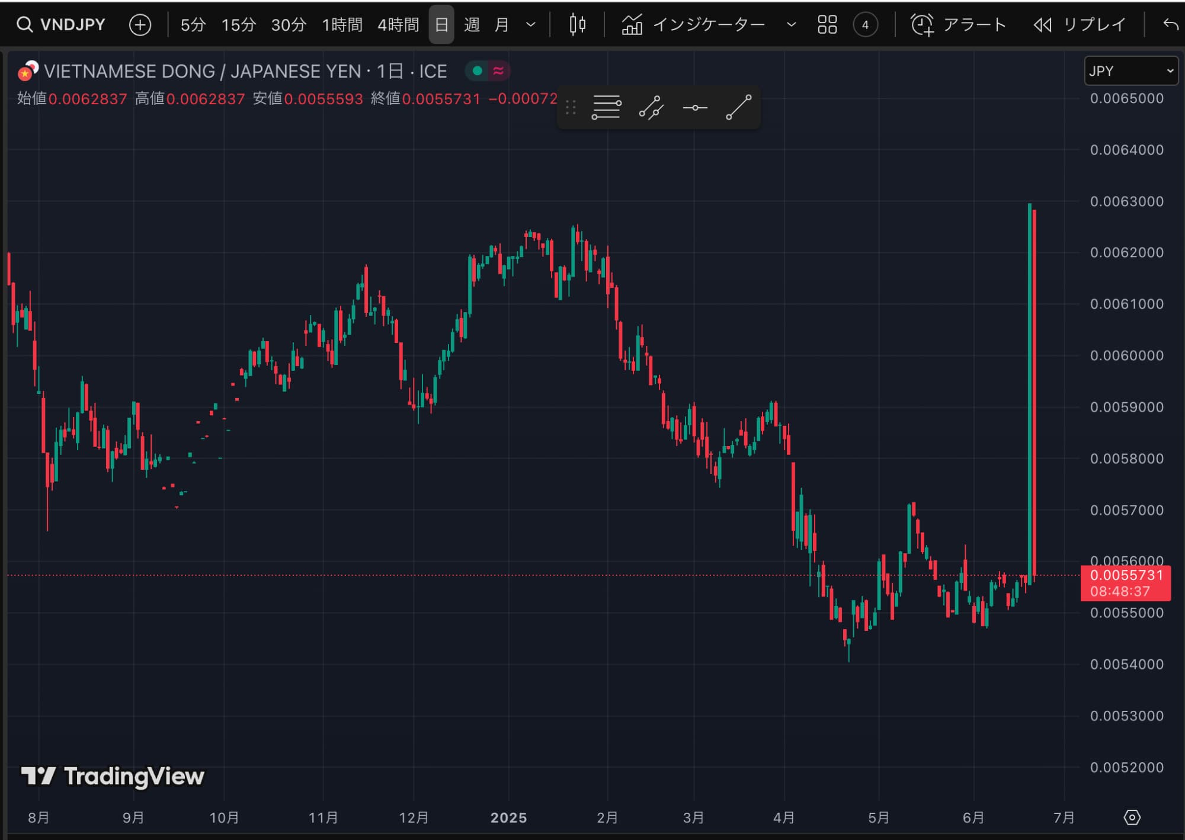
Task: Open the layout grid templates icon
Action: [827, 25]
